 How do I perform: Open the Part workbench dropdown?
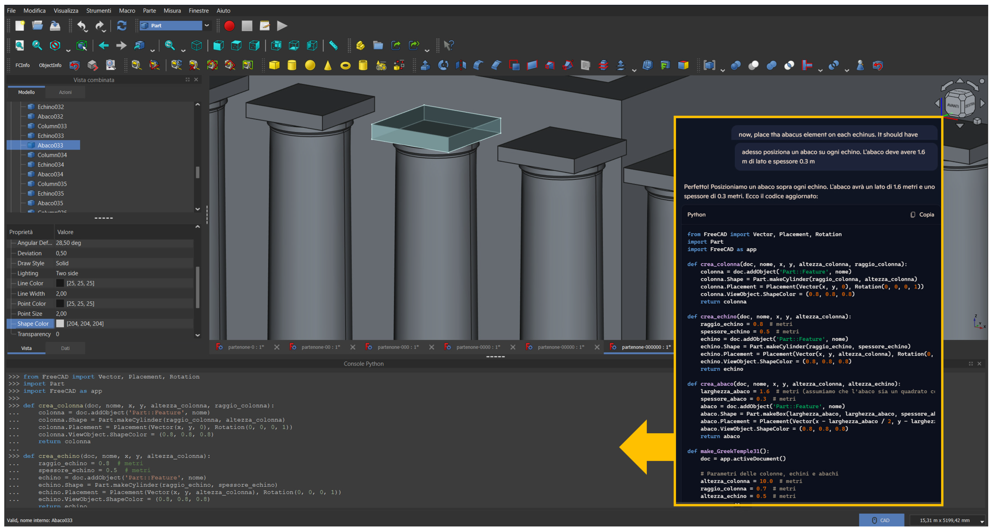(207, 25)
